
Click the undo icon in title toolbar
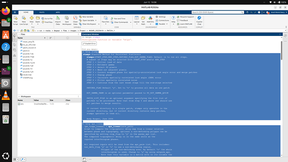pyautogui.click(x=251, y=12)
